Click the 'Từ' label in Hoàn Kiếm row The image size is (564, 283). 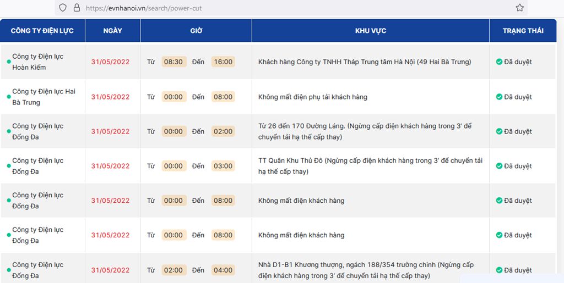(x=151, y=62)
